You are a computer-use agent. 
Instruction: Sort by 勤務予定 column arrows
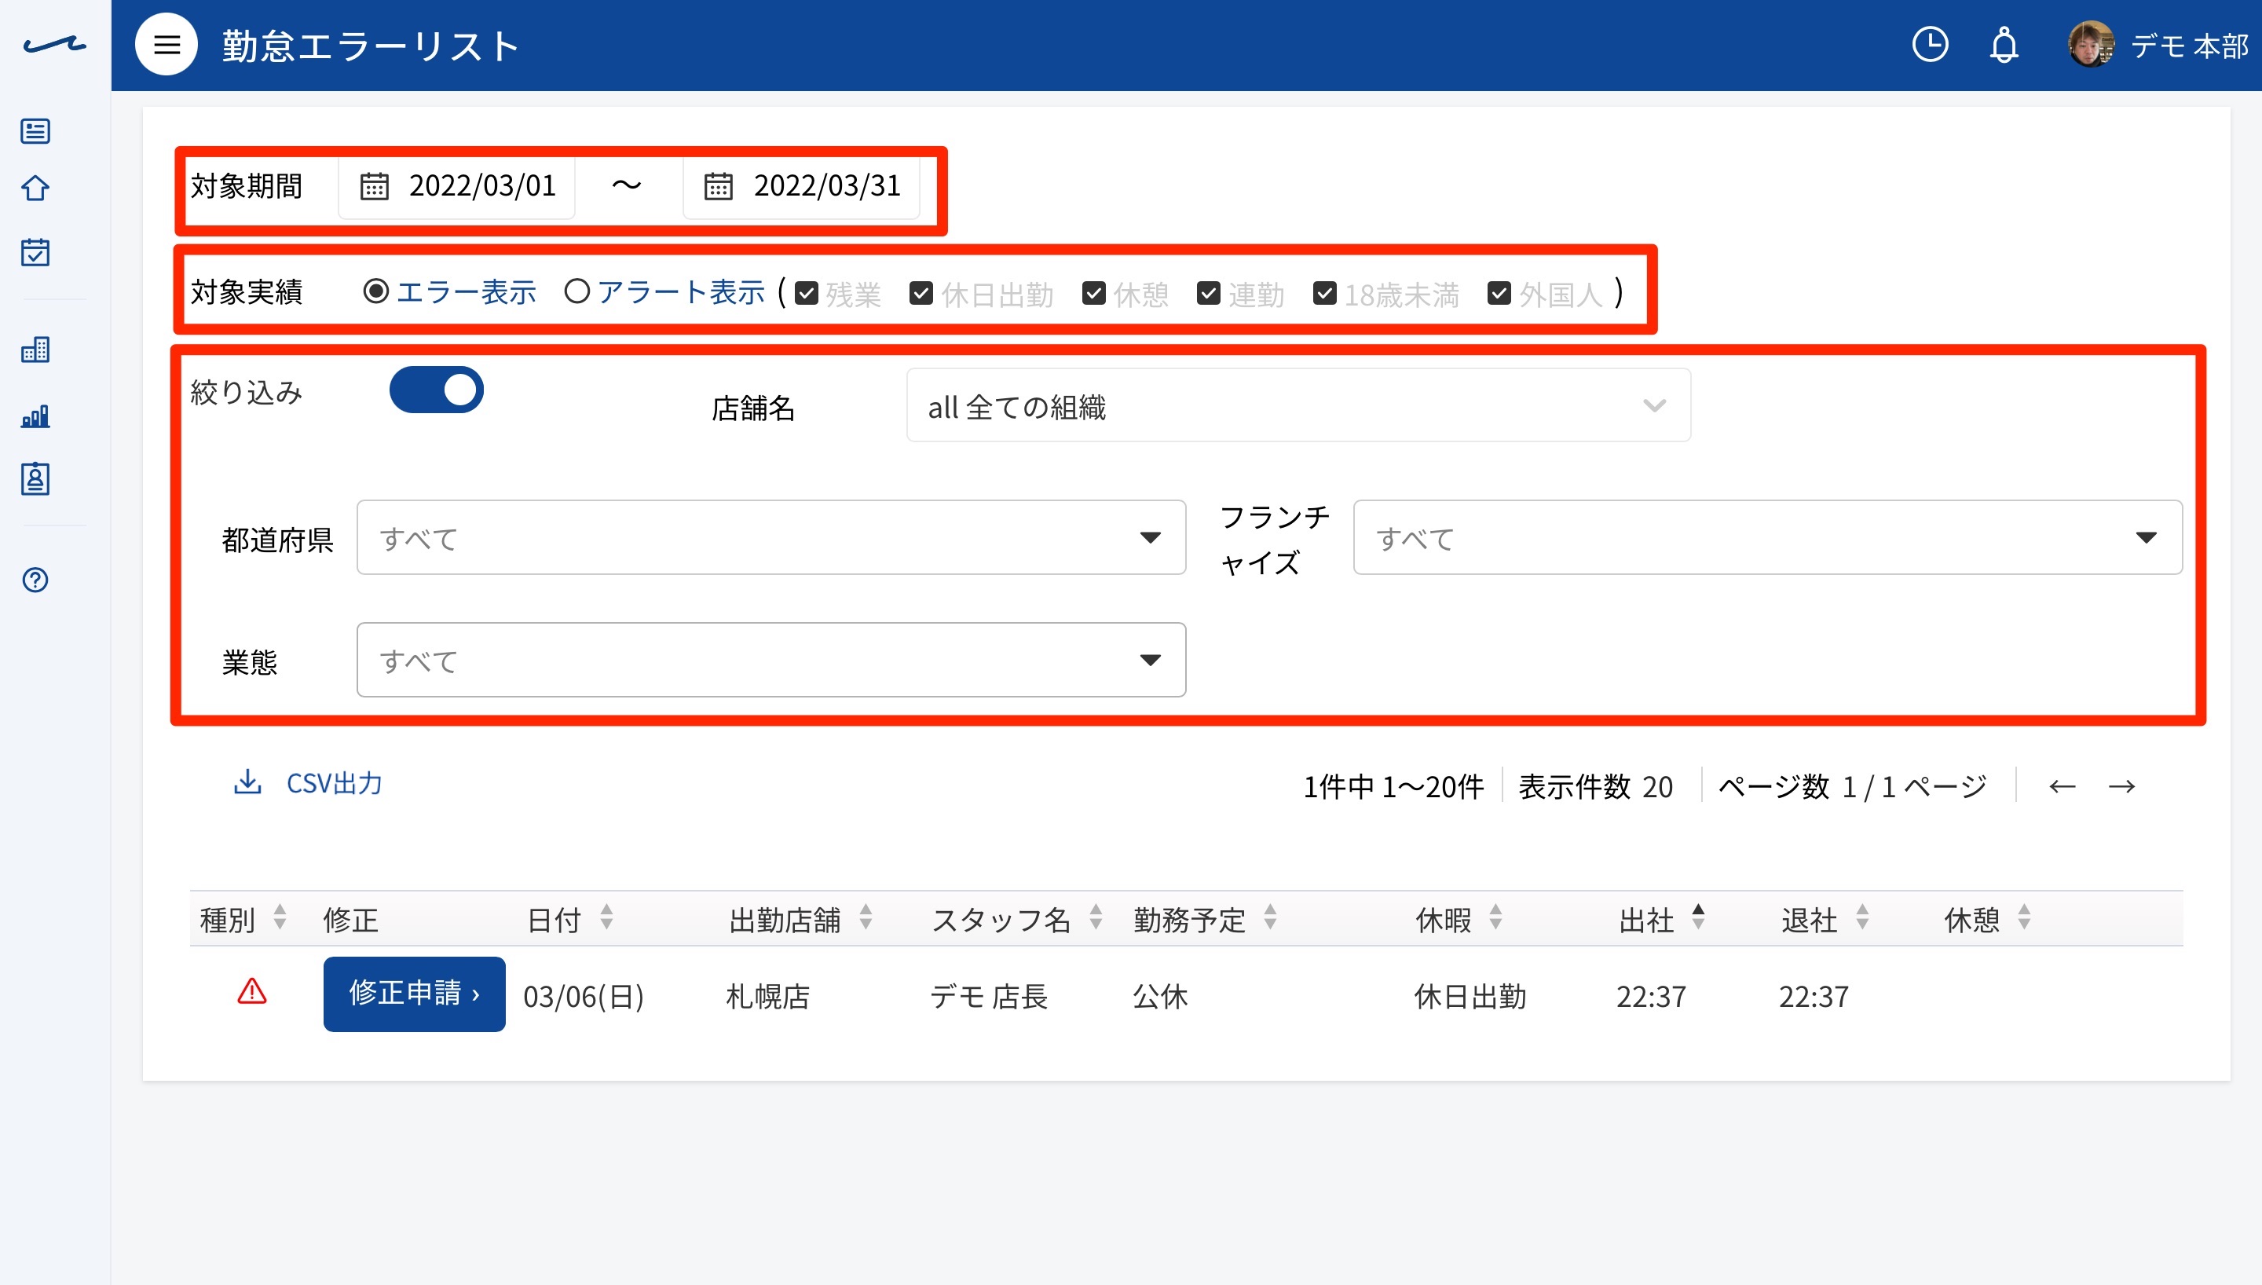[x=1270, y=918]
